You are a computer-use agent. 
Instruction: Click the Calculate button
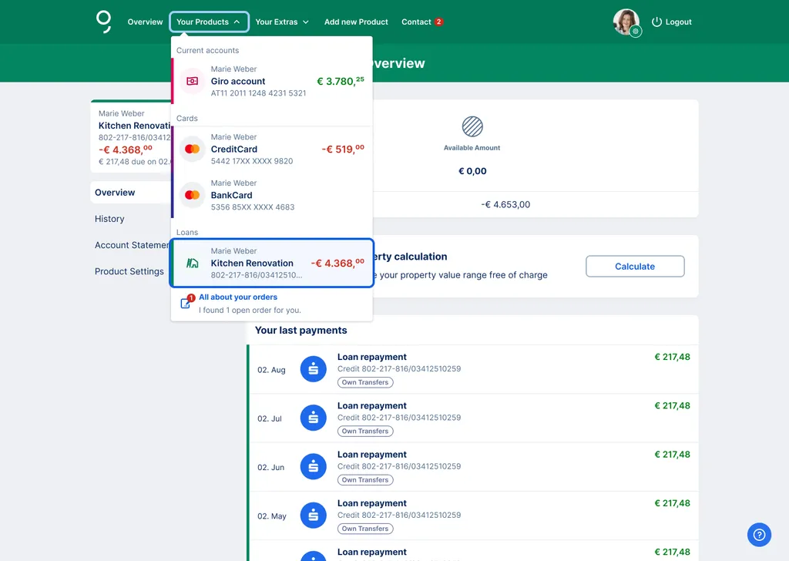(635, 266)
